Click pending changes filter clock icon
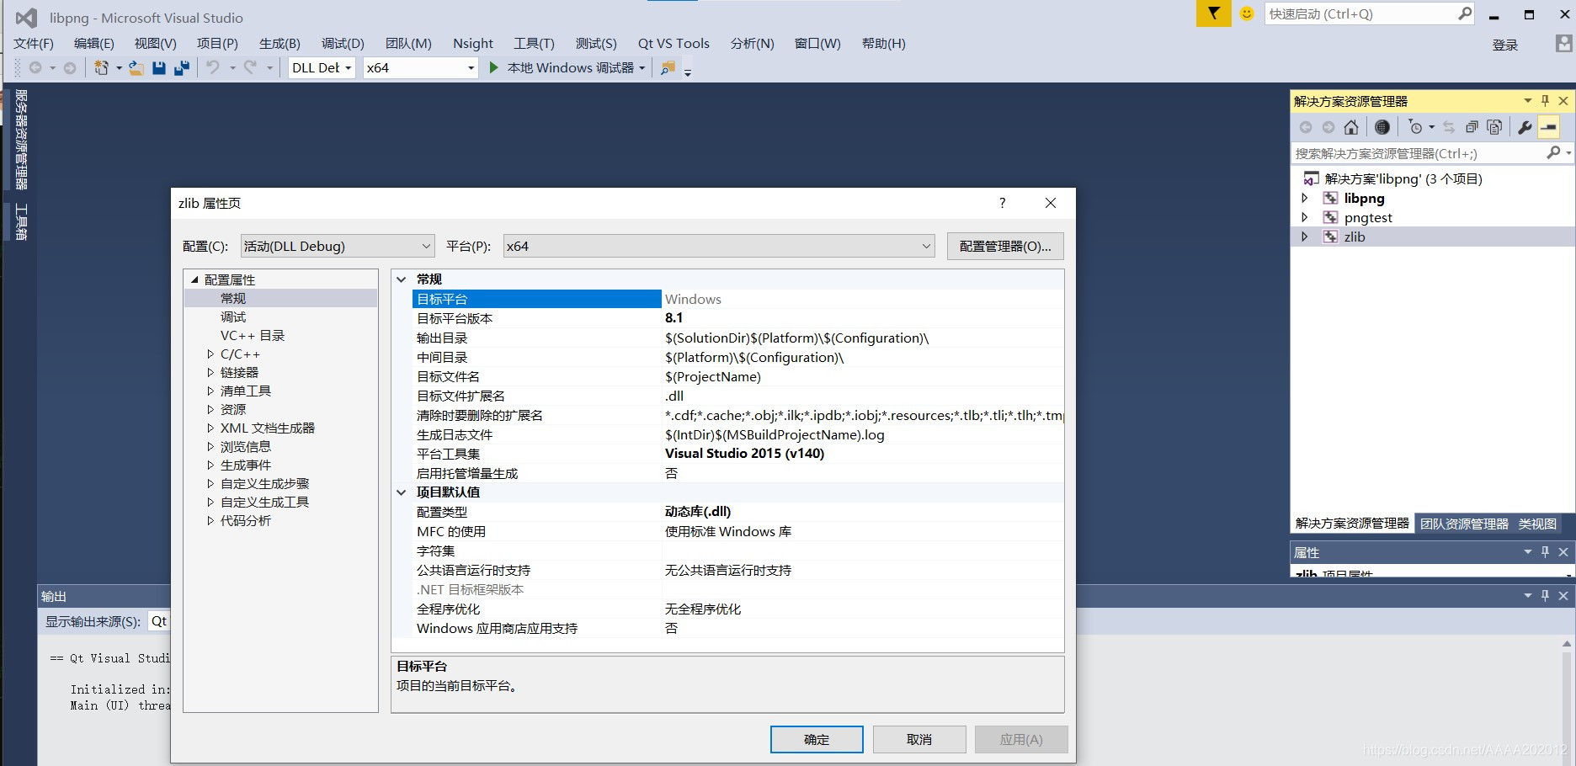 click(x=1415, y=127)
